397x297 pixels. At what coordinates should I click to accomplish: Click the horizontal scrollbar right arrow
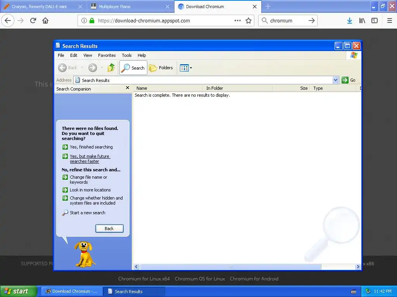358,267
